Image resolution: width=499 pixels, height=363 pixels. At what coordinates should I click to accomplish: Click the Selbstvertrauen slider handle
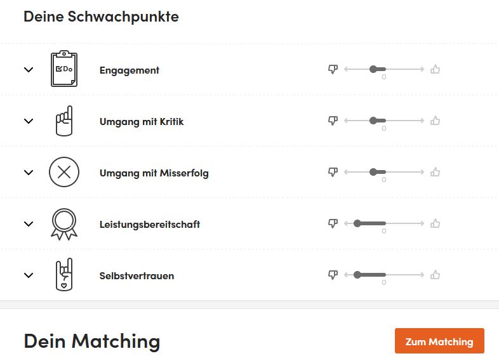pos(357,275)
